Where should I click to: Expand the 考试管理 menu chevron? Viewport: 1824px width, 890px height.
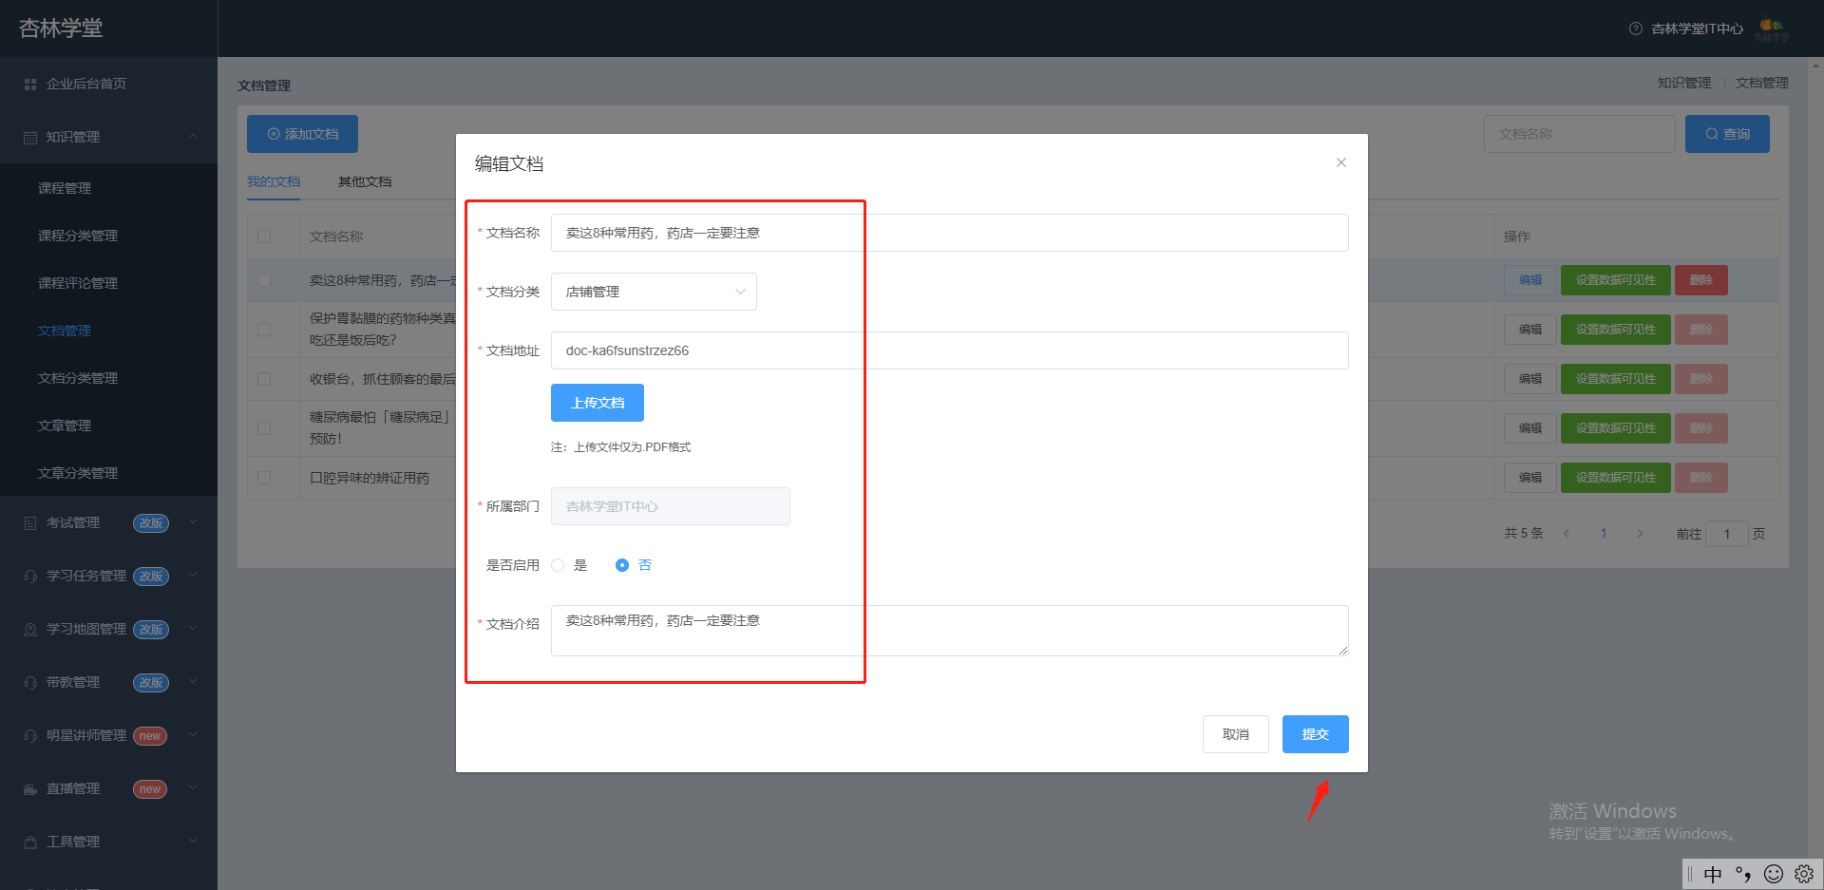click(193, 521)
